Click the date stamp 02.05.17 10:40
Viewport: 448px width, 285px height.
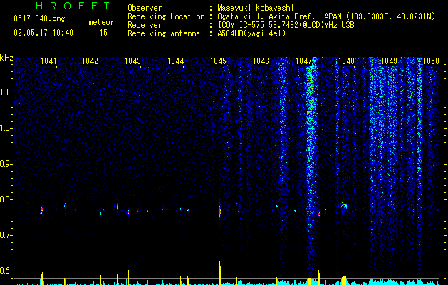pyautogui.click(x=43, y=33)
